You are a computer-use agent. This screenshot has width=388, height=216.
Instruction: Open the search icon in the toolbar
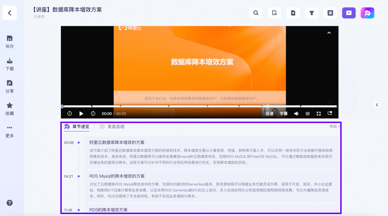click(x=256, y=13)
